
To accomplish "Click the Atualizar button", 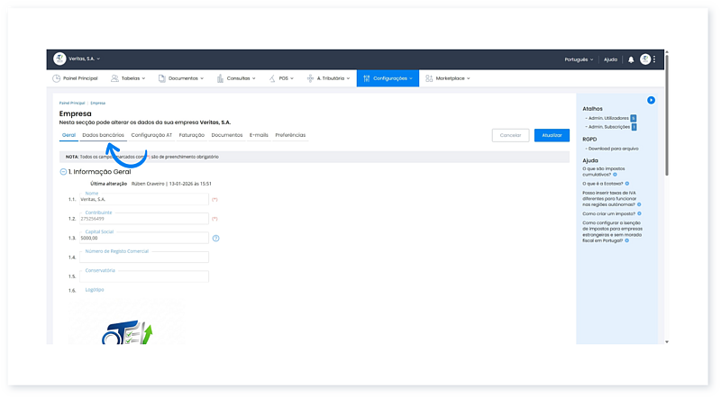I will (552, 135).
